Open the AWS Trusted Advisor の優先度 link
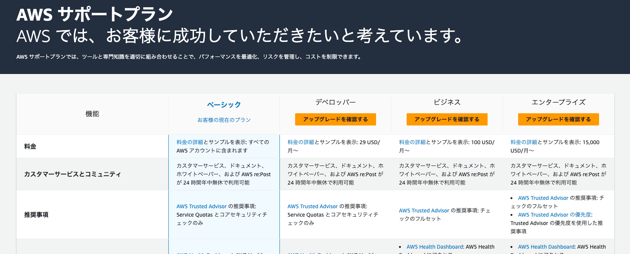This screenshot has height=254, width=630. point(554,215)
